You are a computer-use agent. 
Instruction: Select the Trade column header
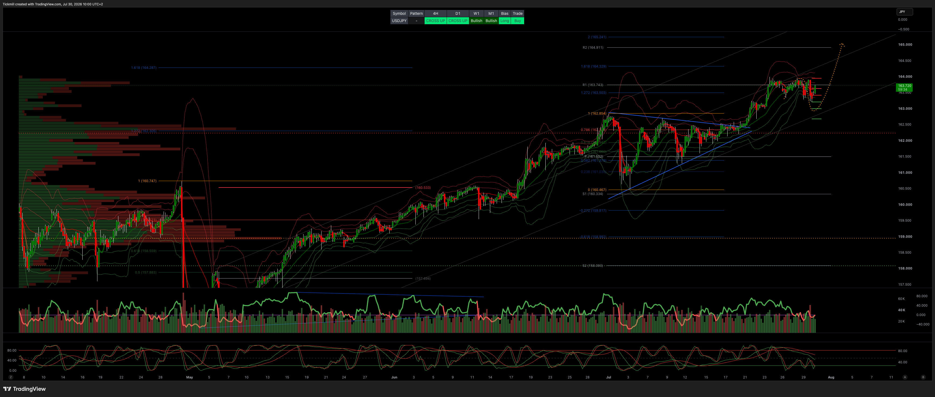(x=518, y=13)
